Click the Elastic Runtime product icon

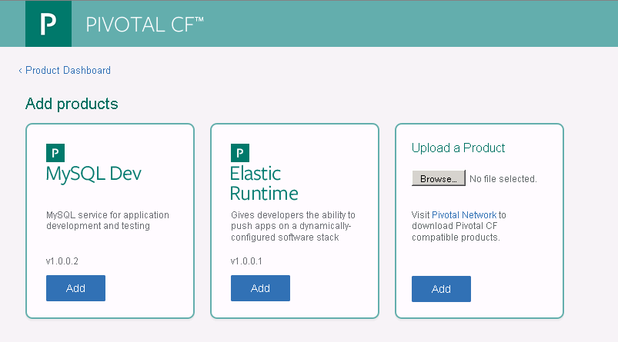[239, 152]
